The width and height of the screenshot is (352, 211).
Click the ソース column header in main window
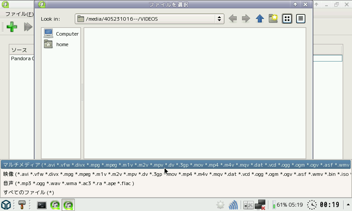coord(22,50)
